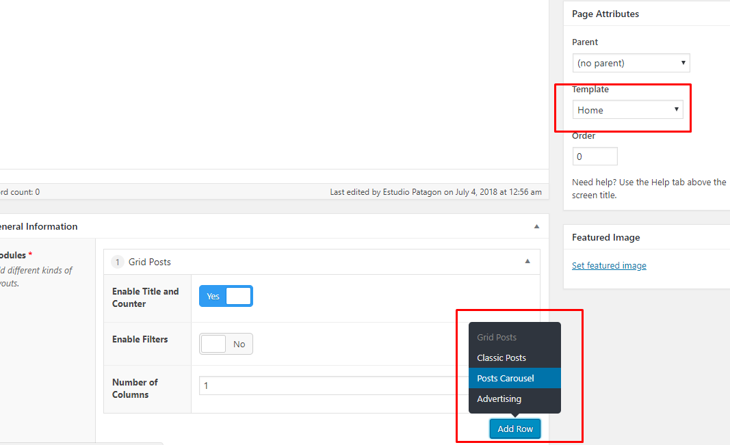This screenshot has width=730, height=445.
Task: Turn off Enable Title and Counter switch
Action: (226, 296)
